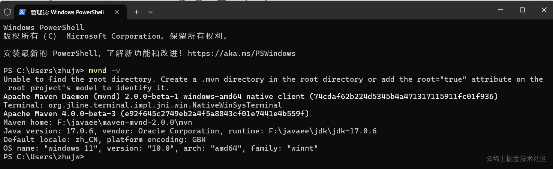Click the Apache Maven Daemon version line

[250, 97]
